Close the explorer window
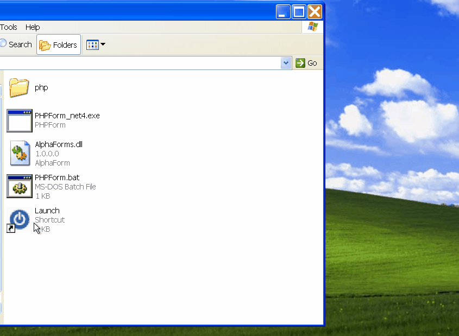 pos(315,12)
